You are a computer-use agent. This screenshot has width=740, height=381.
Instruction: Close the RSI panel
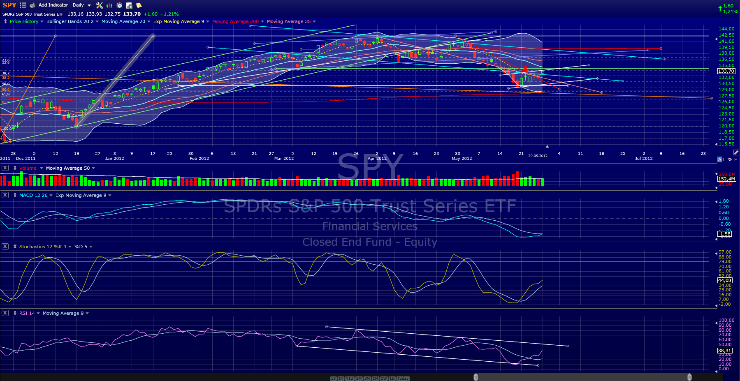pyautogui.click(x=5, y=313)
